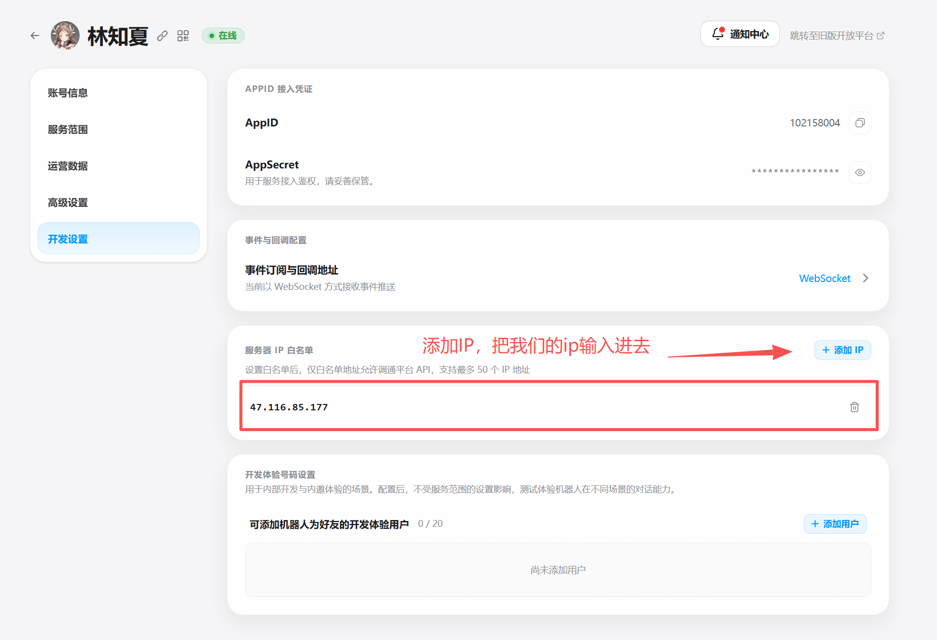Viewport: 937px width, 640px height.
Task: Copy the AppID value
Action: point(860,123)
